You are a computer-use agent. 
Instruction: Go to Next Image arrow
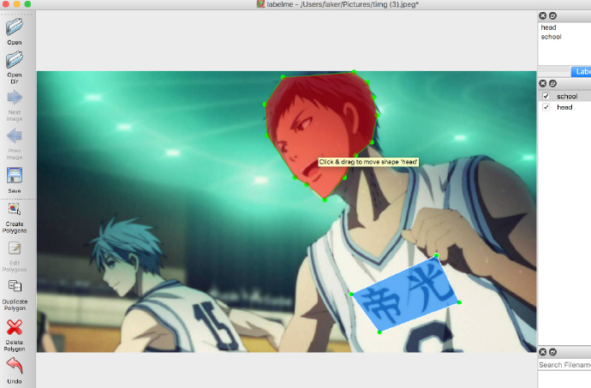point(15,106)
